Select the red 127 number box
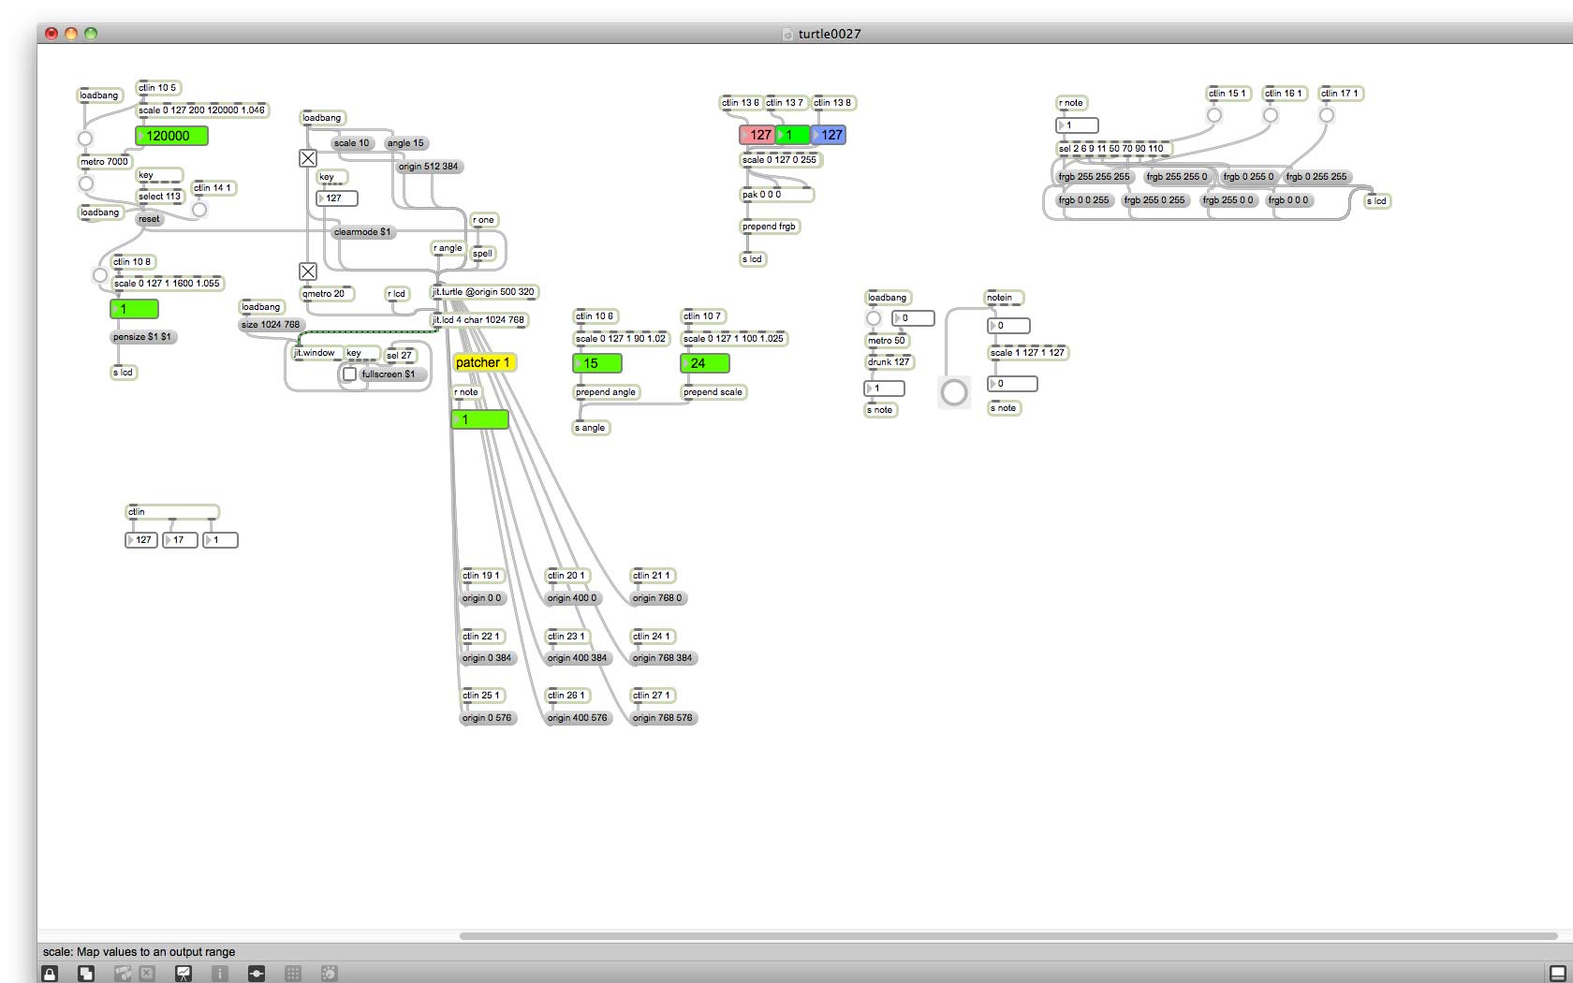Screen dimensions: 1573x983 [757, 135]
